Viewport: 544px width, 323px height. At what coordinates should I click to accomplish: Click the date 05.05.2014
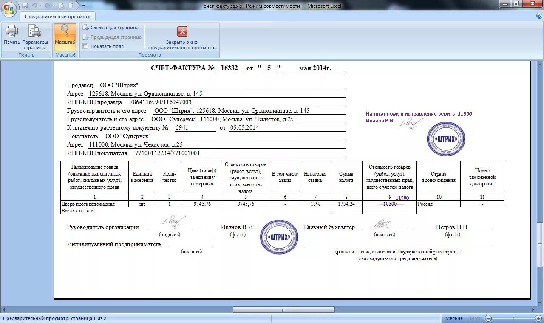point(244,127)
